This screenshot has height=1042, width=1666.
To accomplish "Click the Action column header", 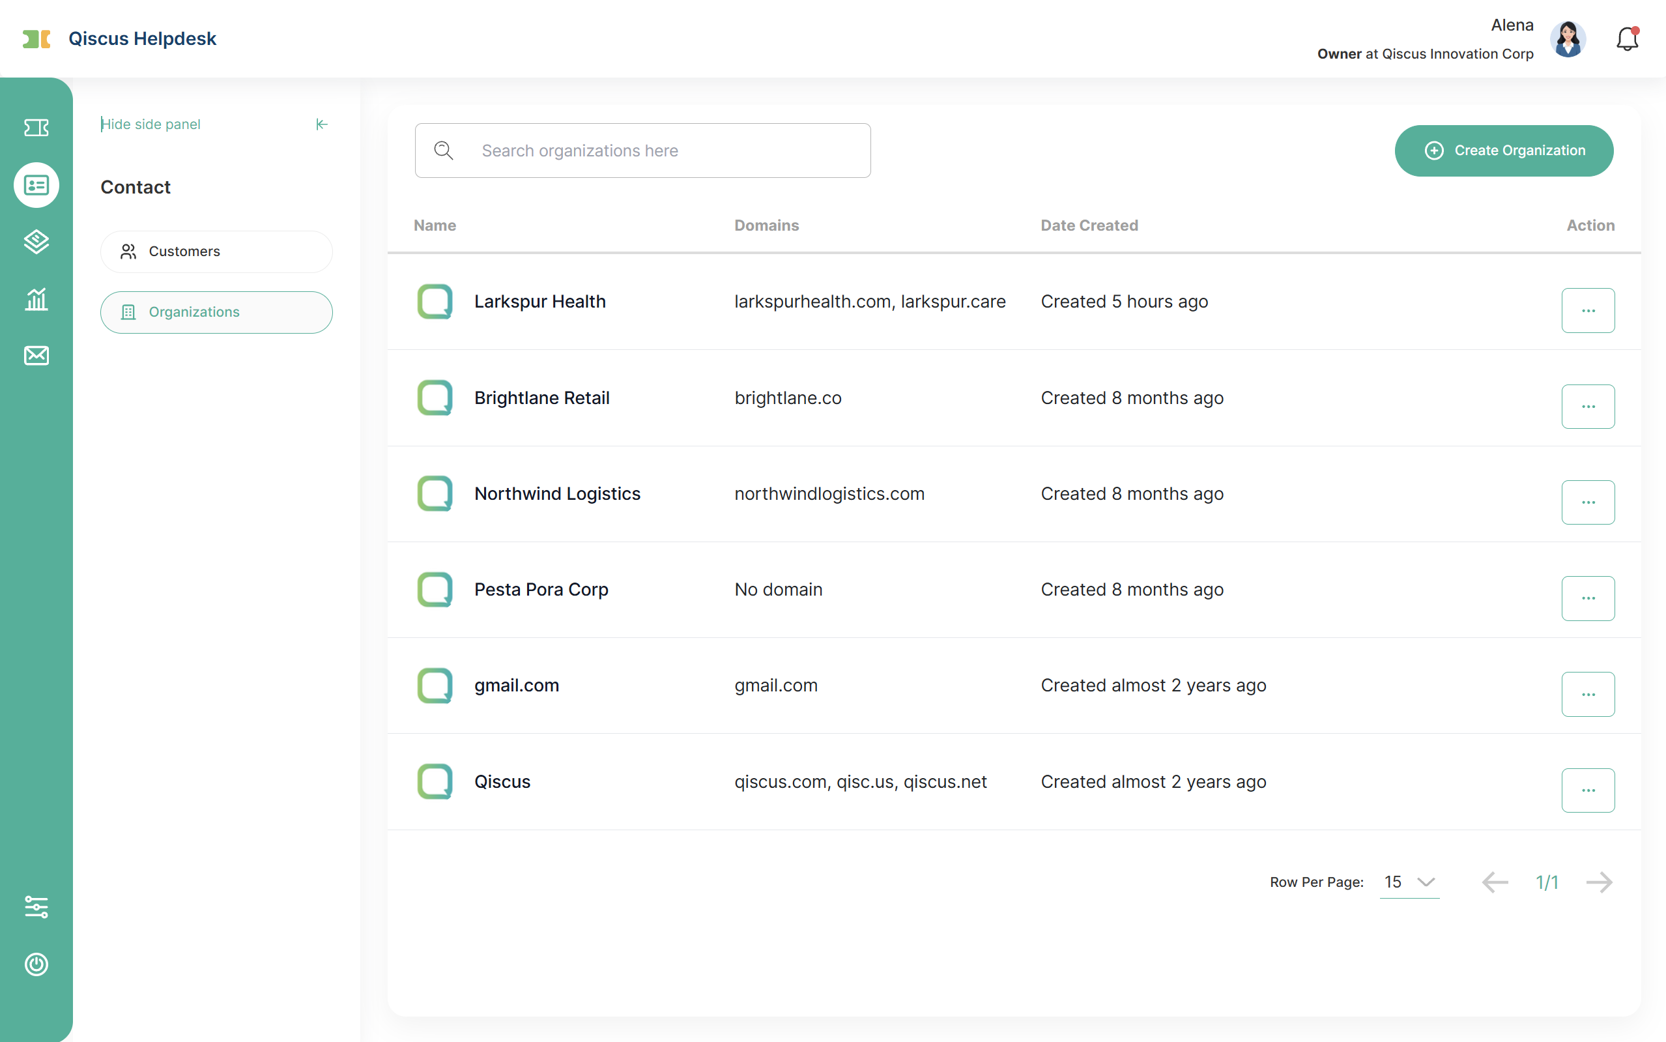I will tap(1590, 225).
